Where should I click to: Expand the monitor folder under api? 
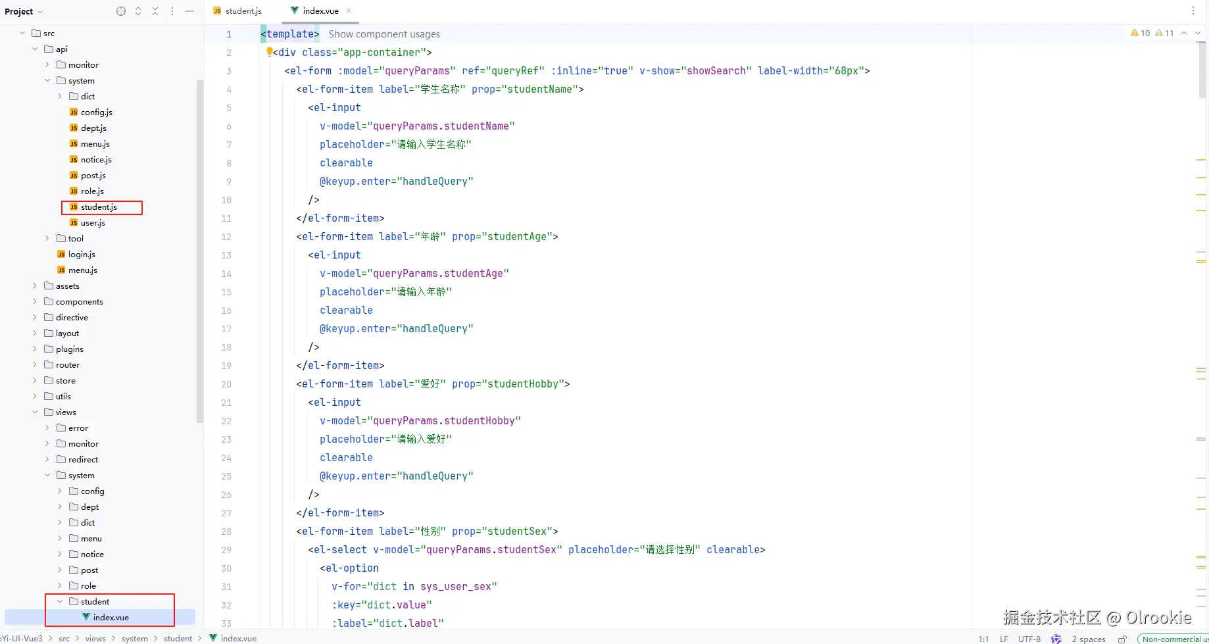[47, 64]
